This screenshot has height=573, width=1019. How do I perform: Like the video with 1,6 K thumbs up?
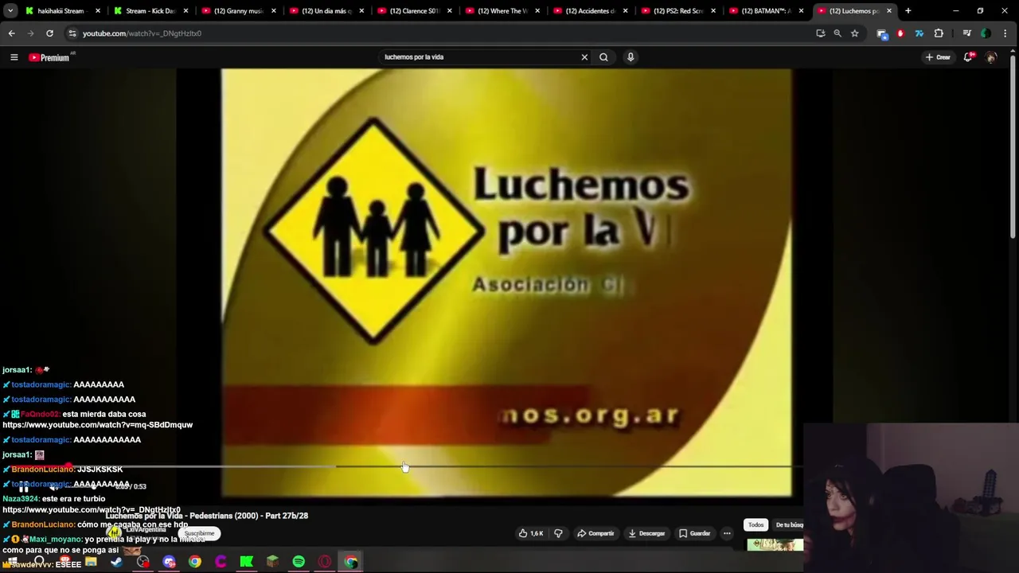pyautogui.click(x=531, y=533)
